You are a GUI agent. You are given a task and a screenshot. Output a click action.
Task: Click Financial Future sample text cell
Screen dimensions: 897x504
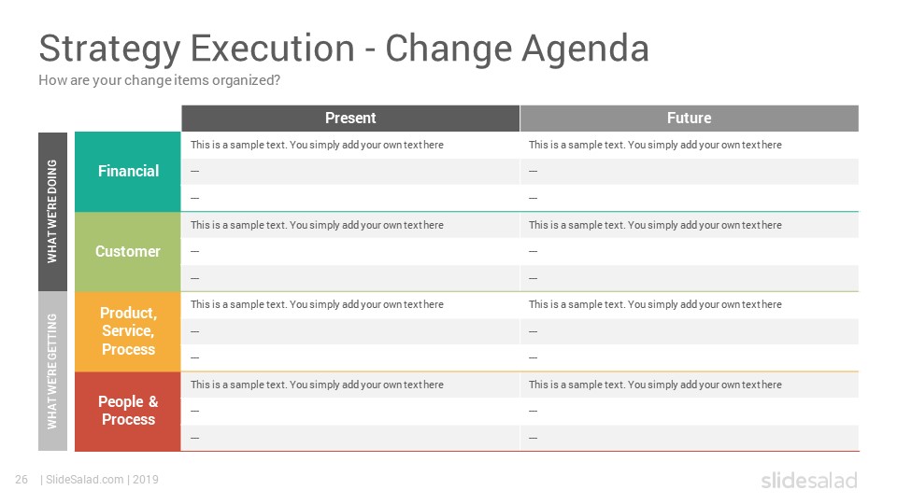tap(690, 146)
